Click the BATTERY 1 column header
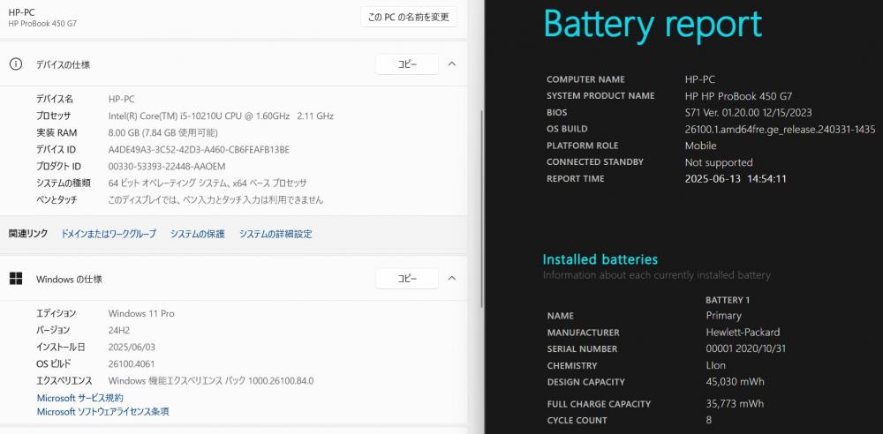Screen dimensions: 883x434 (x=728, y=300)
